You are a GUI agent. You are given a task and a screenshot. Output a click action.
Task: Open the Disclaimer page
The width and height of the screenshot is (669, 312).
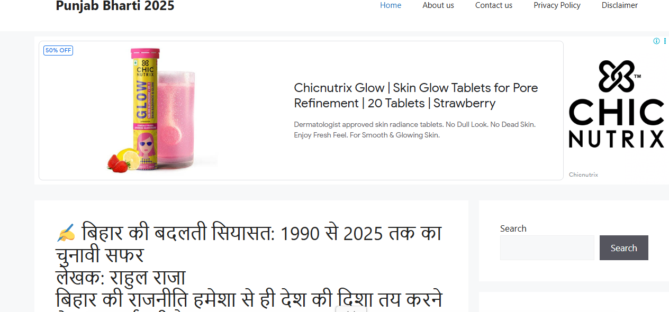pyautogui.click(x=620, y=5)
